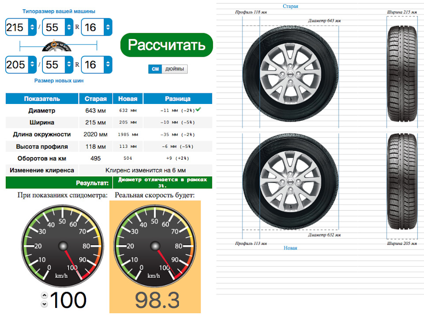Click the Диаметр 643 мм diagram label
Screen dimensions: 424x315
pos(324,21)
